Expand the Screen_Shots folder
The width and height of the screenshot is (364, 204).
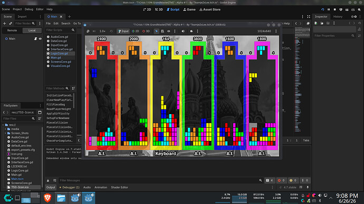[6, 133]
